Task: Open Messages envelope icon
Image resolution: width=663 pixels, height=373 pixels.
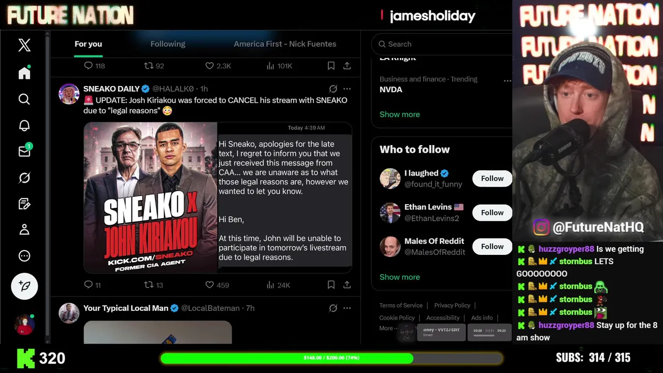Action: (24, 151)
